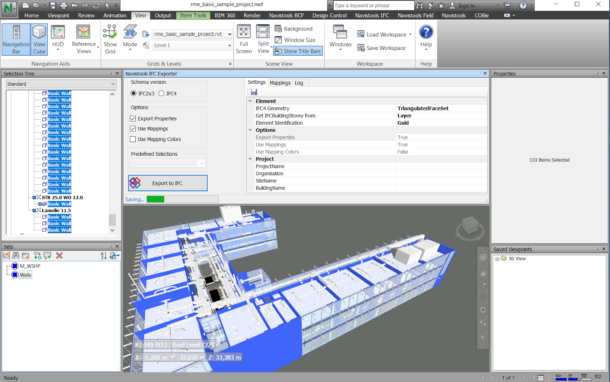
Task: Toggle auto-hide pin on Properties panel
Action: coord(597,74)
